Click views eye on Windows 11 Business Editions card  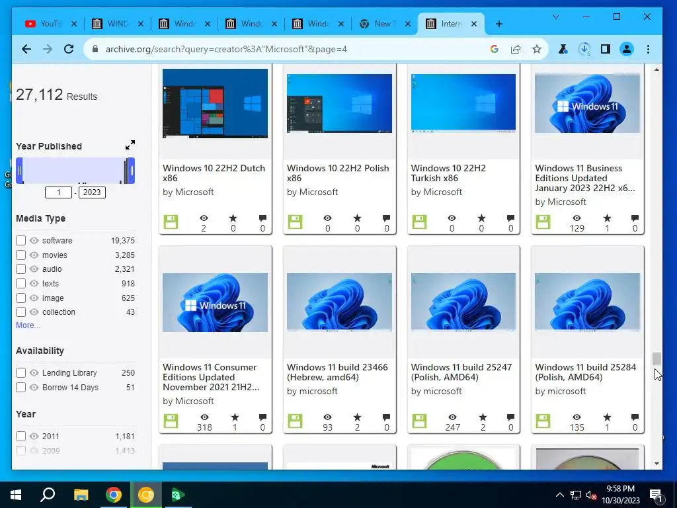(577, 218)
